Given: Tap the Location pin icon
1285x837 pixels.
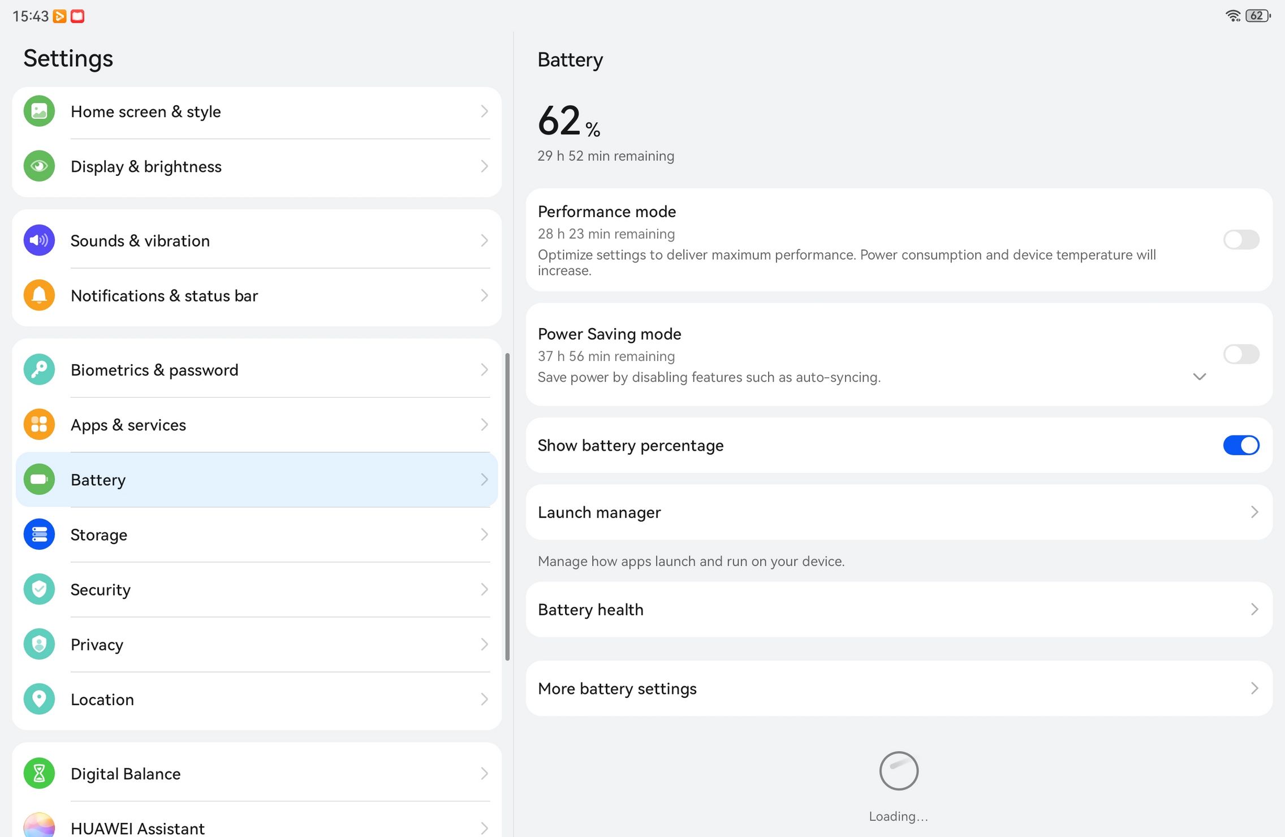Looking at the screenshot, I should tap(39, 699).
